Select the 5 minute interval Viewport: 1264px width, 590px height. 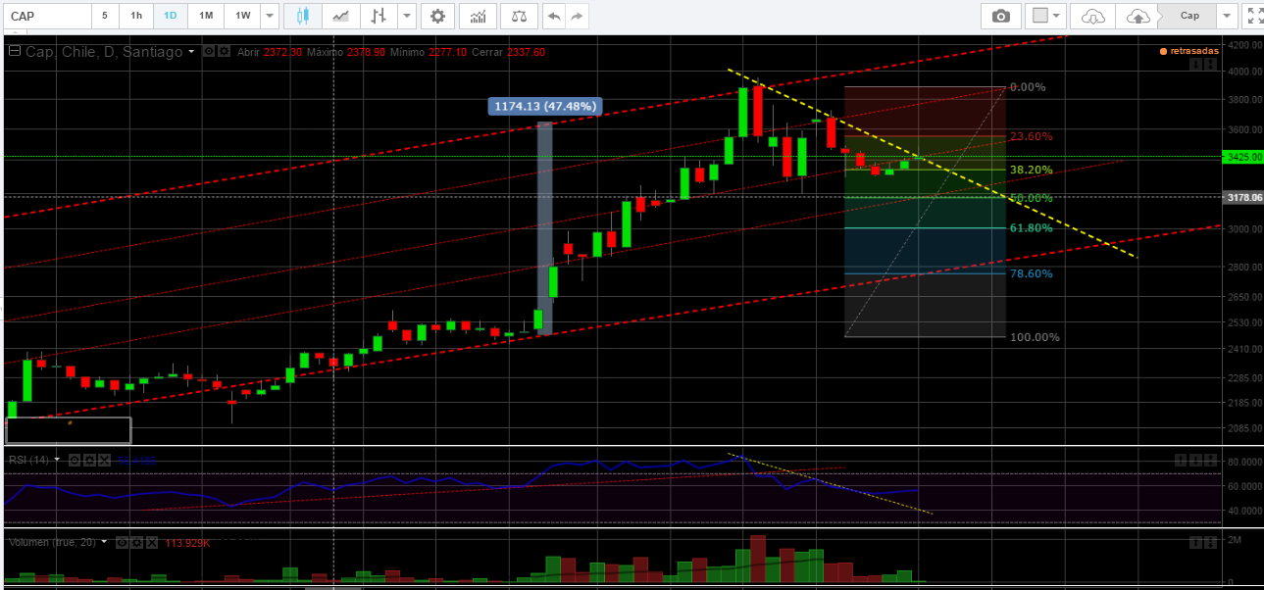[105, 16]
